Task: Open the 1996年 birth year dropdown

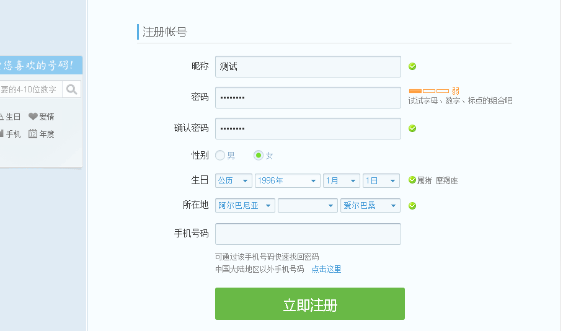Action: [x=287, y=181]
